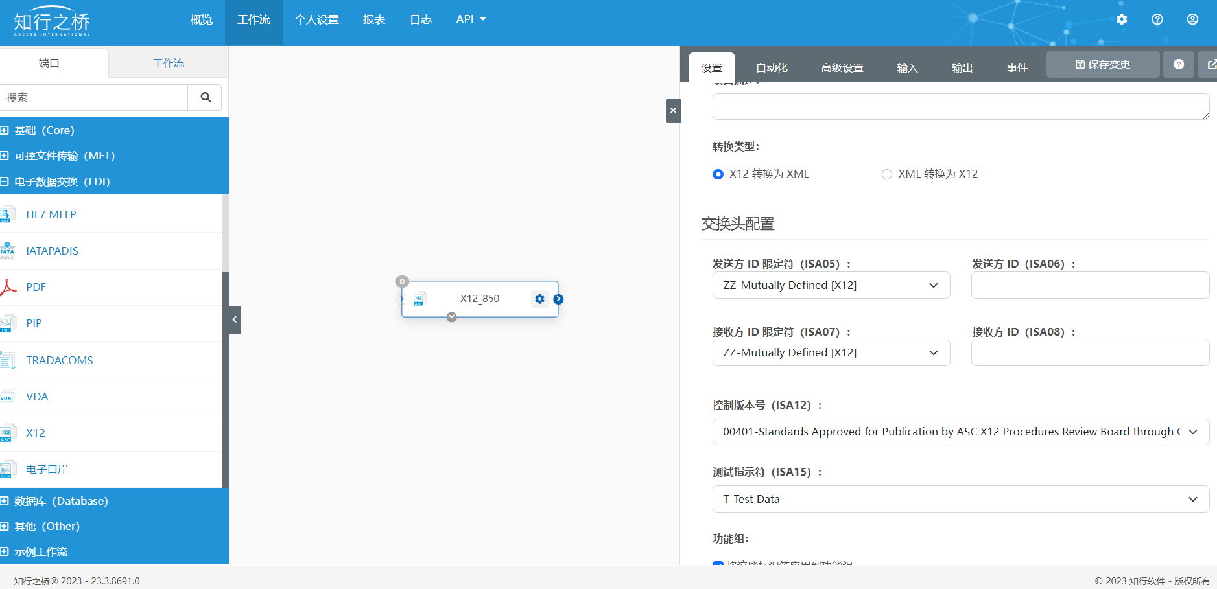Image resolution: width=1217 pixels, height=589 pixels.
Task: Open the 控制版本号 (ISA12) dropdown
Action: [x=960, y=432]
